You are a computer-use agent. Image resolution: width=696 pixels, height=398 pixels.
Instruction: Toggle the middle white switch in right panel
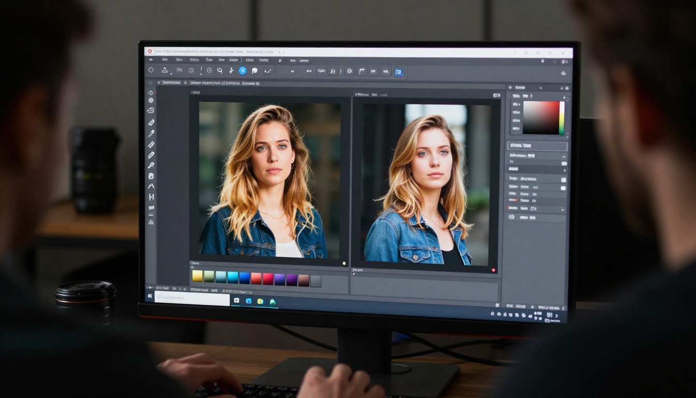563,180
